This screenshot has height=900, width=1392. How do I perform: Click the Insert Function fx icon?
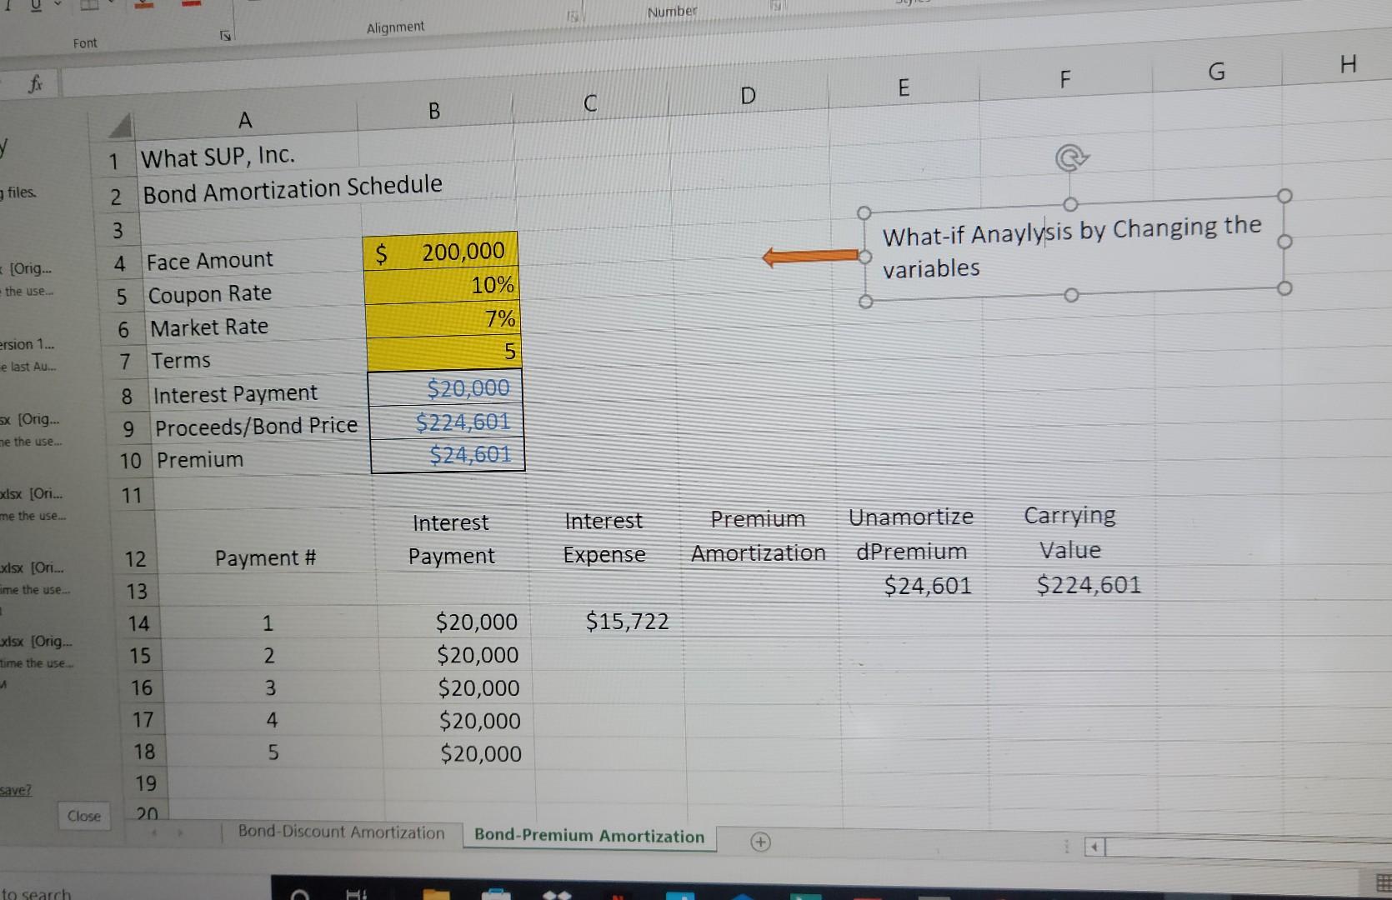point(33,82)
